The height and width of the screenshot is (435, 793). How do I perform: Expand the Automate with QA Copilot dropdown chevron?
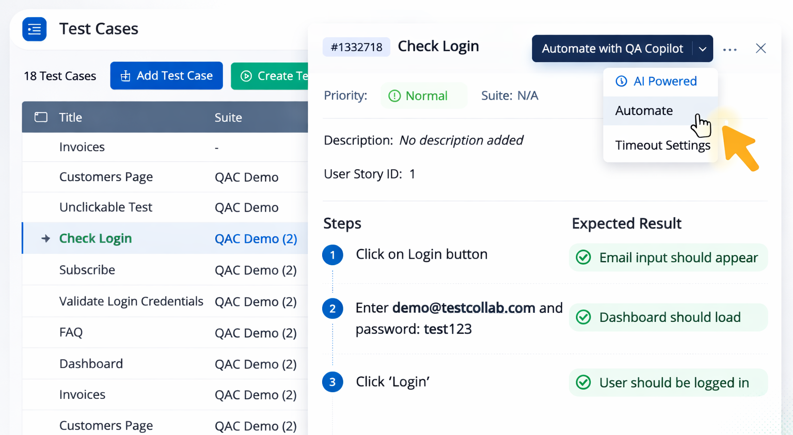[702, 49]
